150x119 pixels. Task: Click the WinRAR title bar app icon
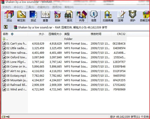pyautogui.click(x=2, y=2)
